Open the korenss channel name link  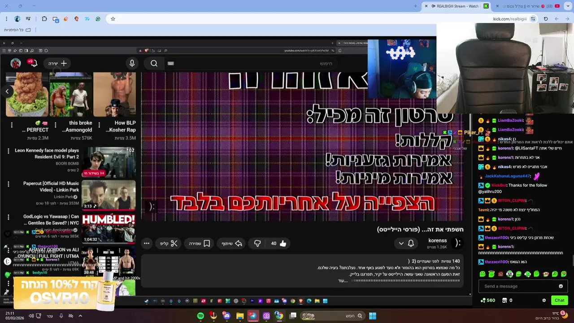[438, 240]
